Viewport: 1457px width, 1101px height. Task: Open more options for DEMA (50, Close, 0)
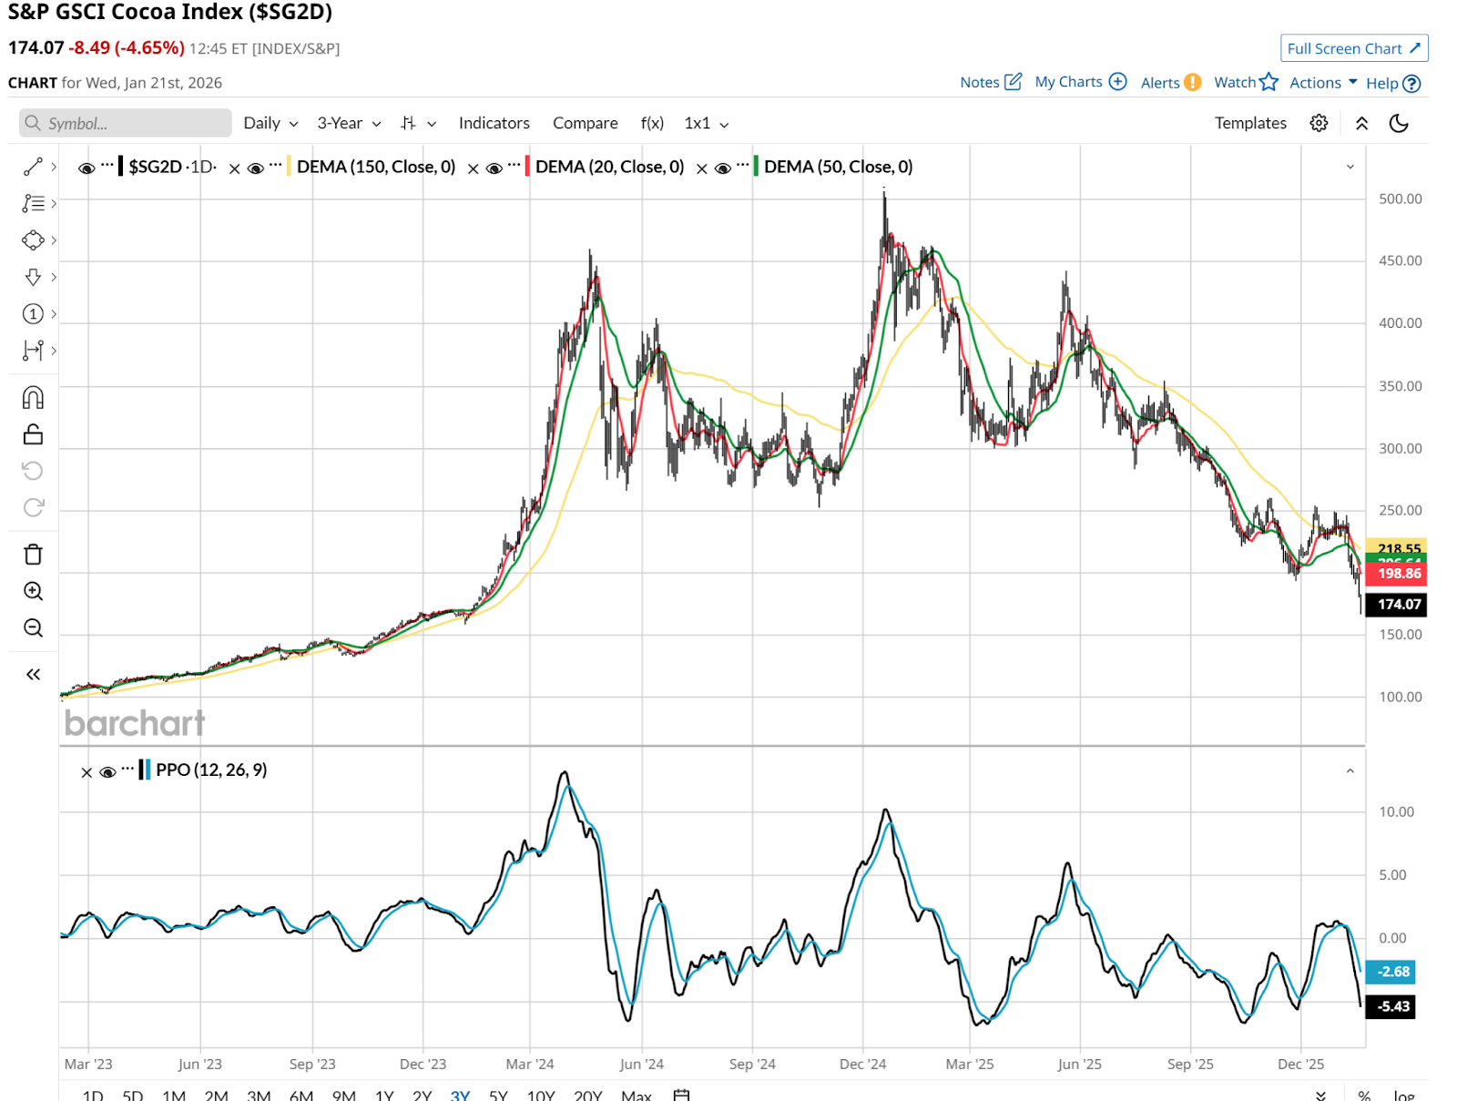tap(743, 165)
